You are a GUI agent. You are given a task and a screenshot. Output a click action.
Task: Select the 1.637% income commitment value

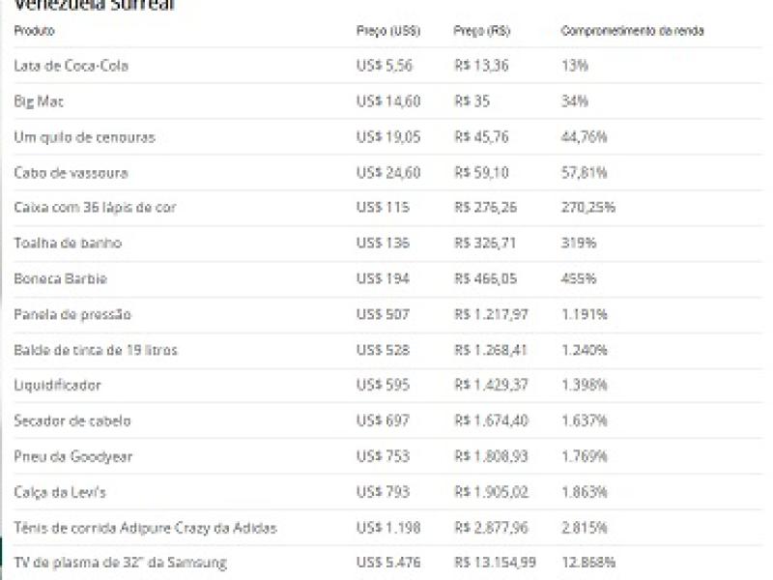coord(585,421)
